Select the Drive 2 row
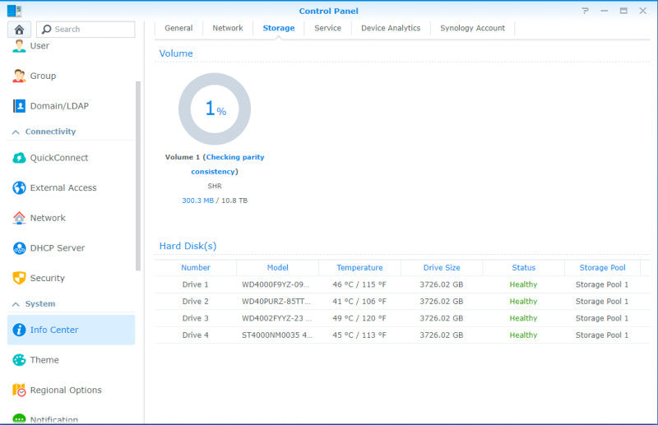Image resolution: width=658 pixels, height=425 pixels. [x=402, y=301]
